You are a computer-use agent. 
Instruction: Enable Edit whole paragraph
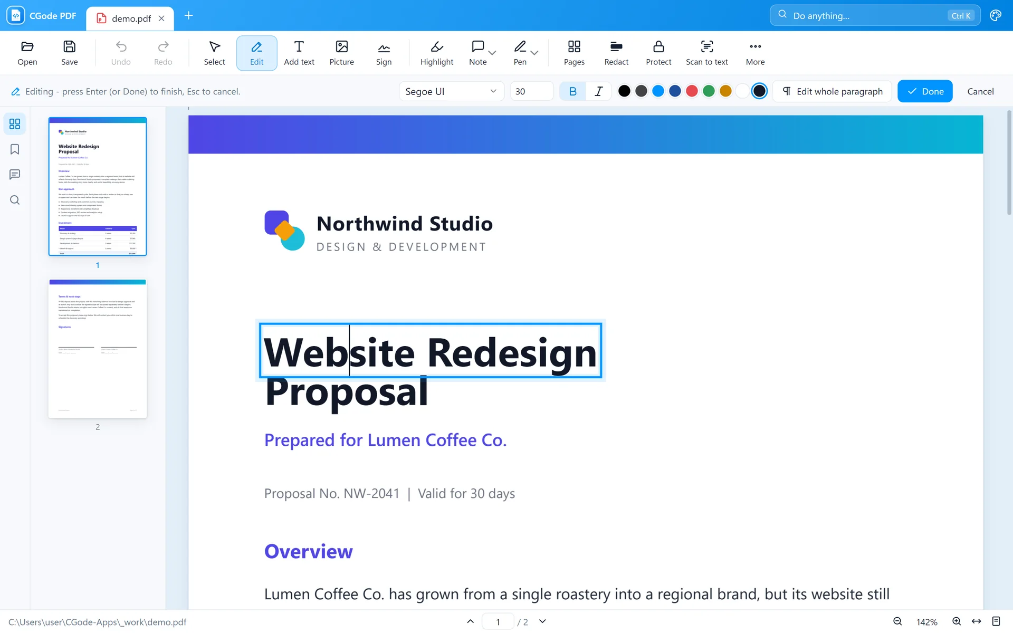832,91
